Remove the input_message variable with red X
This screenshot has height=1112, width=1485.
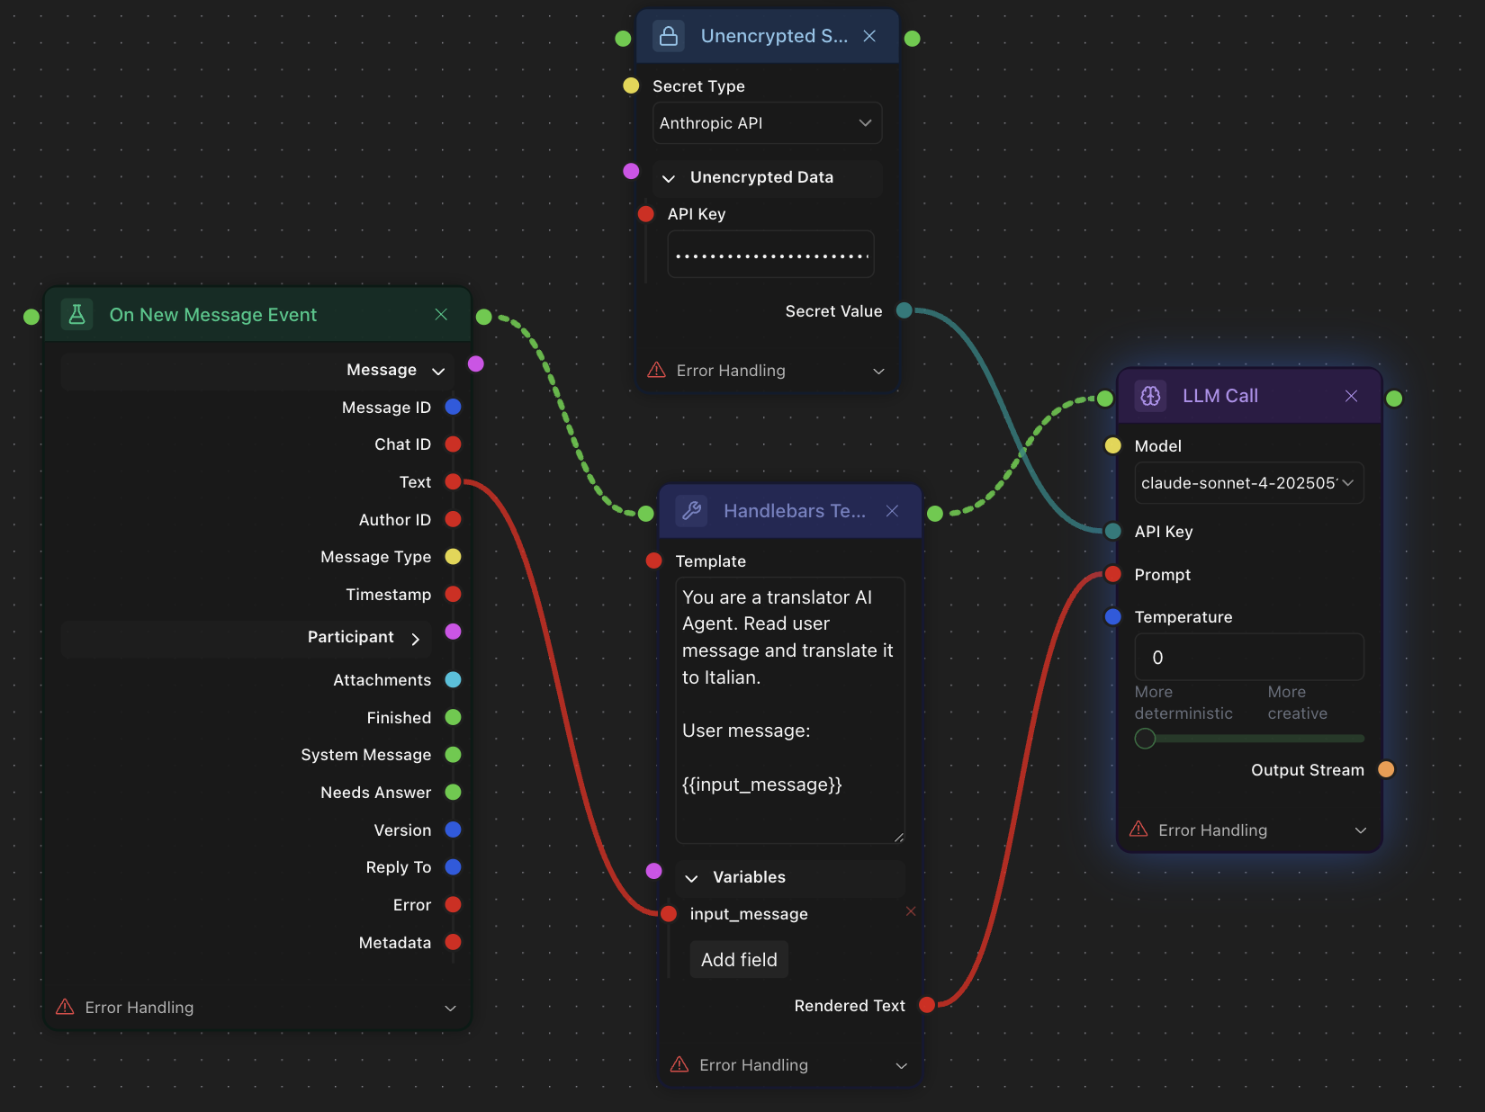click(911, 911)
